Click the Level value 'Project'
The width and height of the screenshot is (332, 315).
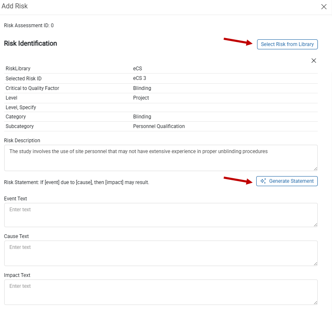click(141, 98)
